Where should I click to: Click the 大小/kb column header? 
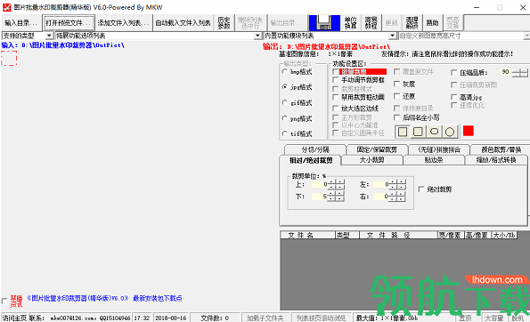pos(504,235)
